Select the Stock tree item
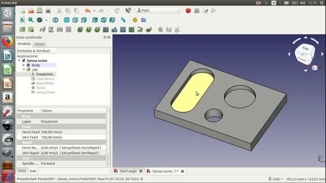The image size is (326, 183). [x=41, y=88]
